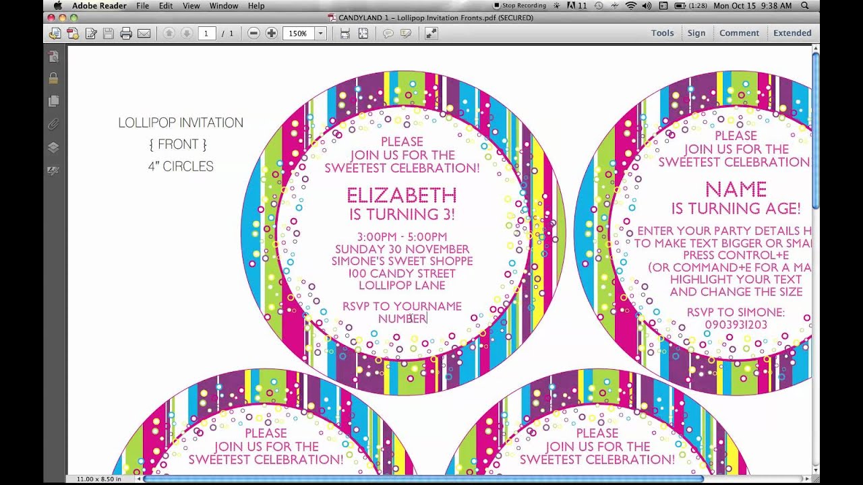Open the layers panel

coord(53,147)
